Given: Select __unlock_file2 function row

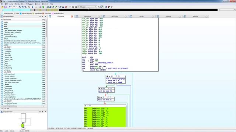Looking at the screenshot, I should (x=23, y=59).
